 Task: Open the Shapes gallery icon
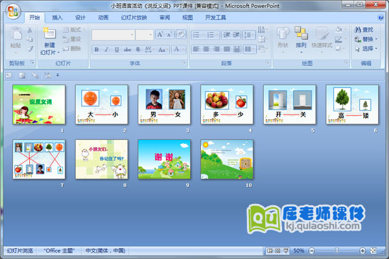pos(283,33)
